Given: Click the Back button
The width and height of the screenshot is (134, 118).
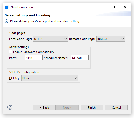Looking at the screenshot, I should pyautogui.click(x=44, y=108).
